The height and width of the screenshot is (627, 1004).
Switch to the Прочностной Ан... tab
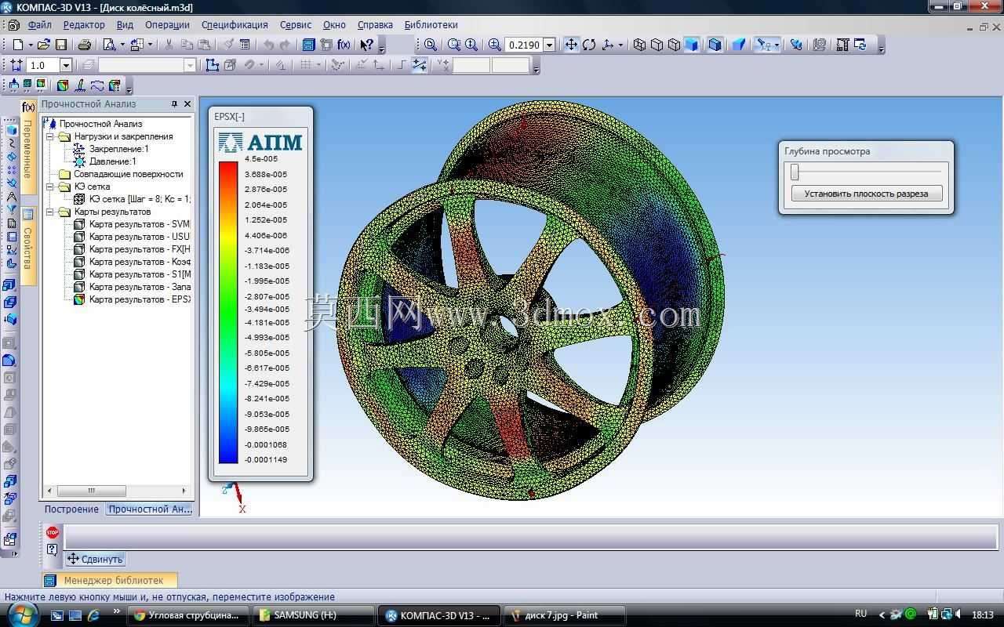pos(150,509)
